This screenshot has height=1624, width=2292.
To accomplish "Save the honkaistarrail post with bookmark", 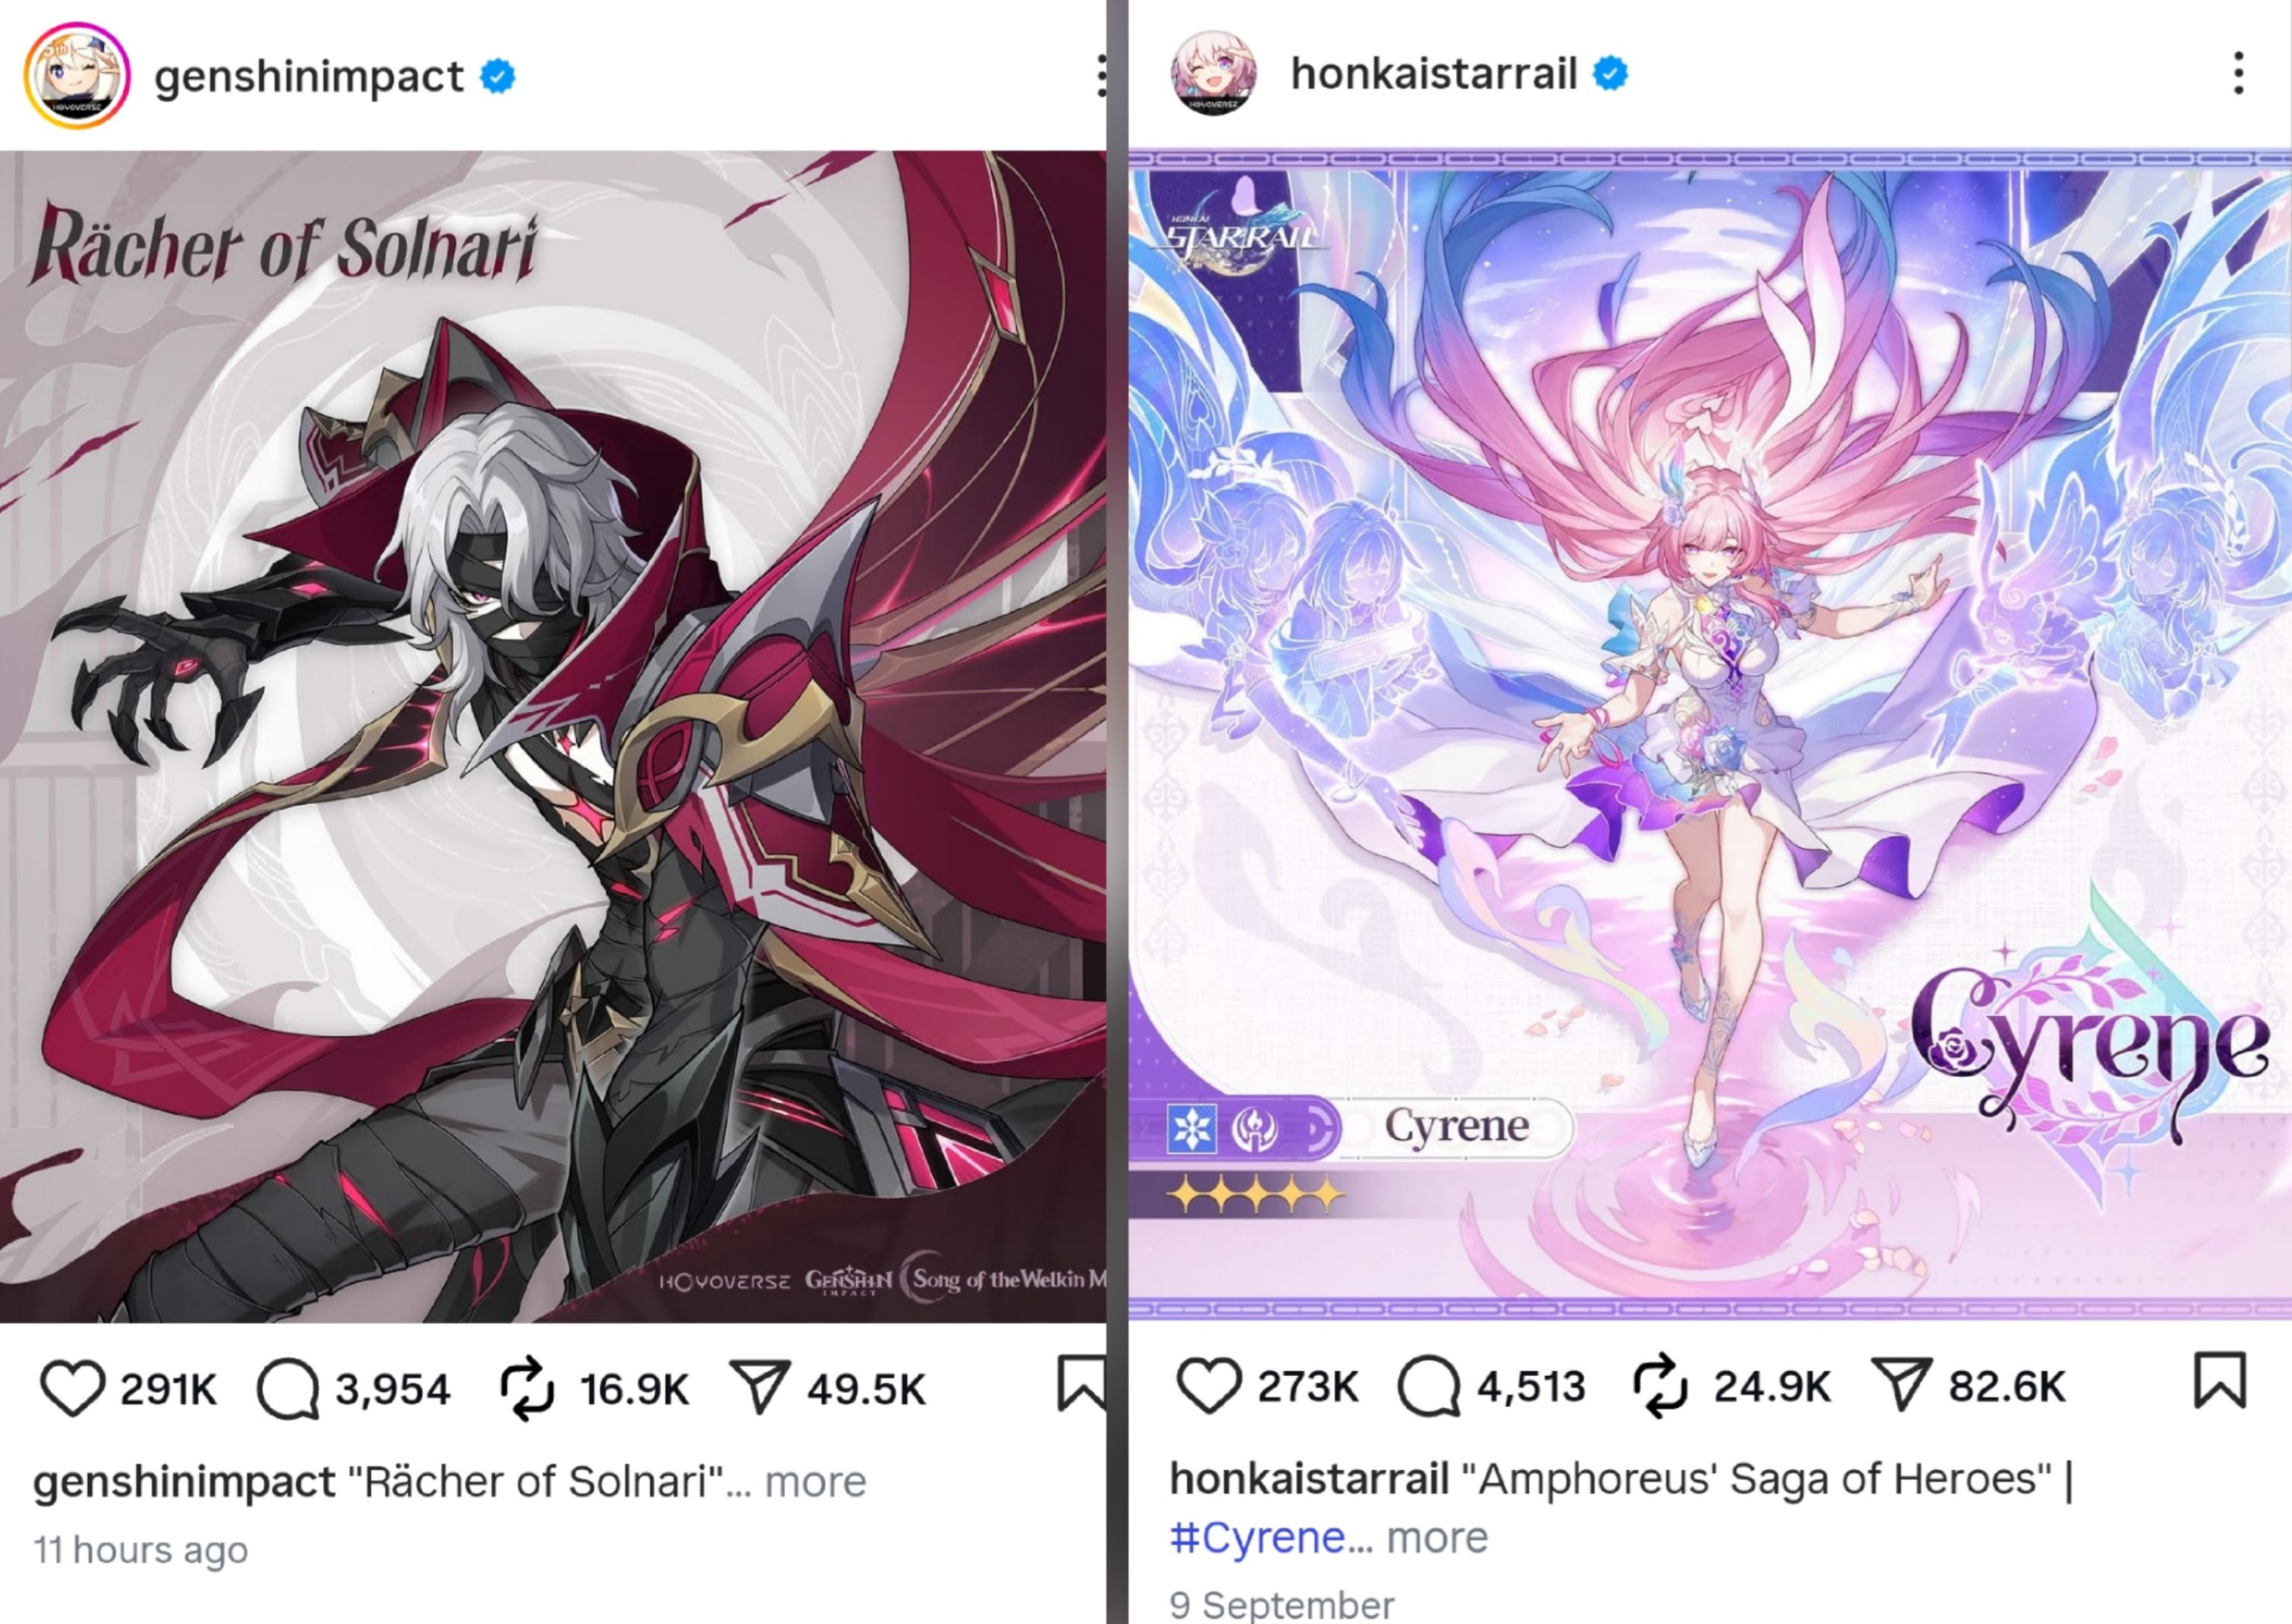I will 2220,1381.
